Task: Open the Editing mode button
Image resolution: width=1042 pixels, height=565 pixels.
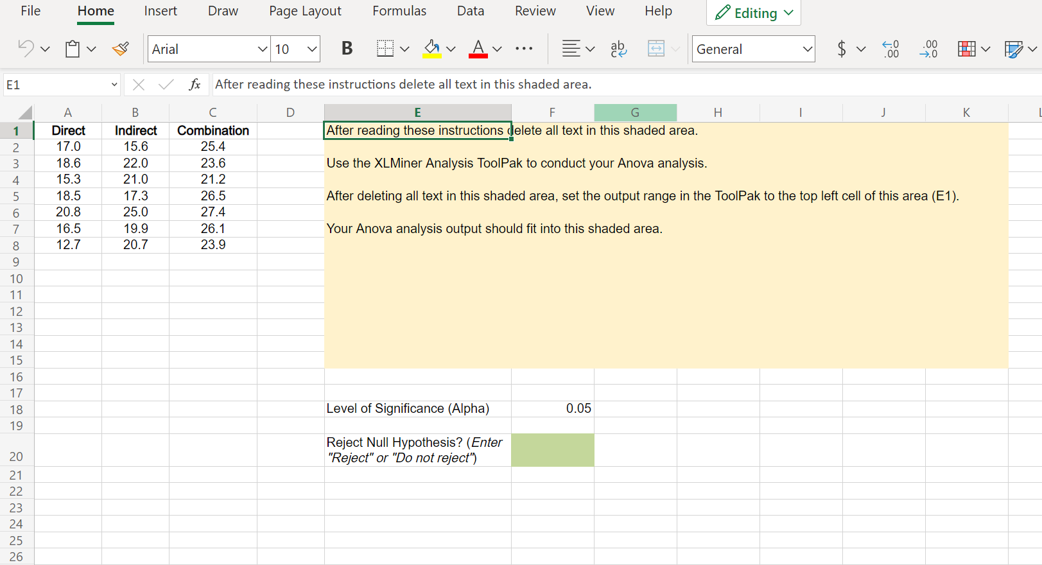Action: pyautogui.click(x=754, y=12)
